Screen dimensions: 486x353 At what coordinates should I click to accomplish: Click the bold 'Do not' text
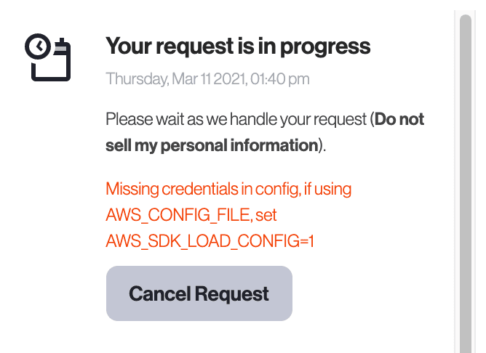[x=399, y=119]
